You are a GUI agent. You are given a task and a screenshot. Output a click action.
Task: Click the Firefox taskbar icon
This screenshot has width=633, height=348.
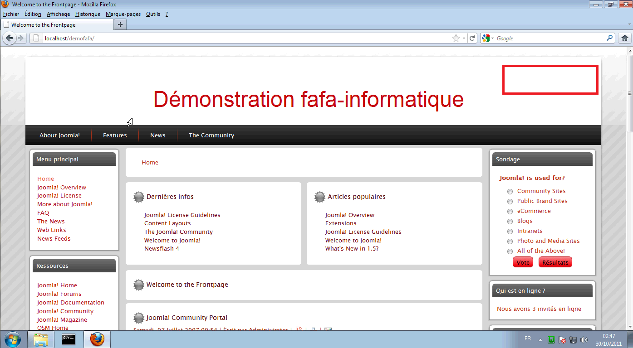pos(97,339)
